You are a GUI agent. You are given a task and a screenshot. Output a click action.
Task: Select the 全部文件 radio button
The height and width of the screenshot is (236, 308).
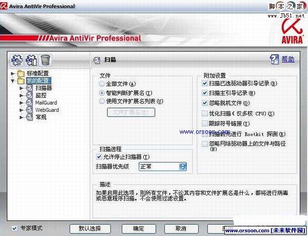click(102, 84)
